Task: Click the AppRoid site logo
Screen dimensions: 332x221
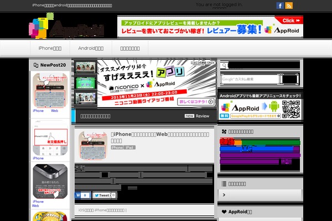Action: [66, 26]
